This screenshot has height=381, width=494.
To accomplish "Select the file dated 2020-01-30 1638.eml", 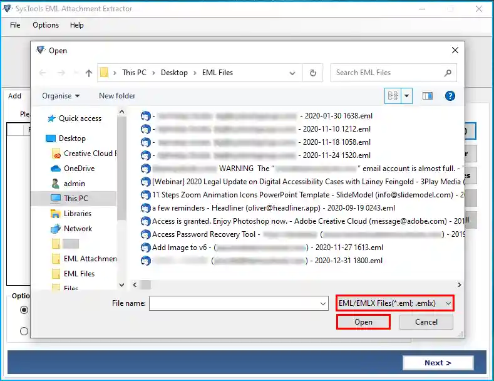I will [257, 116].
